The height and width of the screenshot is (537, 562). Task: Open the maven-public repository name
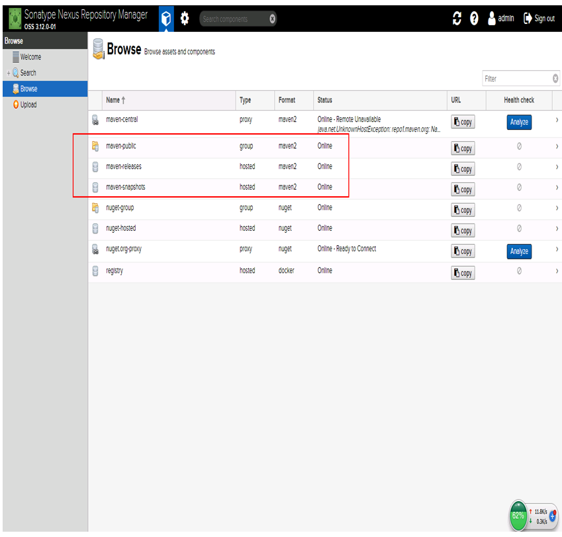pyautogui.click(x=120, y=146)
